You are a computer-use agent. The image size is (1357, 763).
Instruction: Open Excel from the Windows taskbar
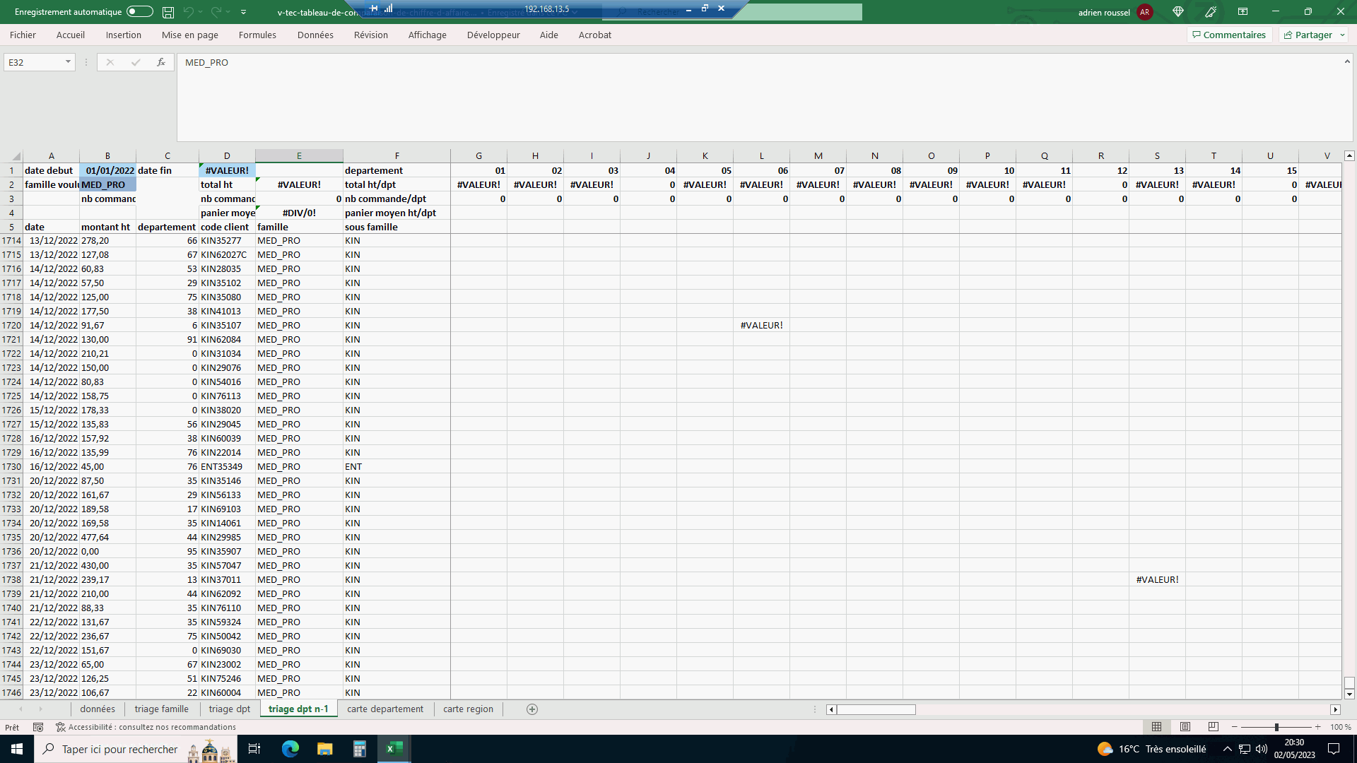point(394,749)
